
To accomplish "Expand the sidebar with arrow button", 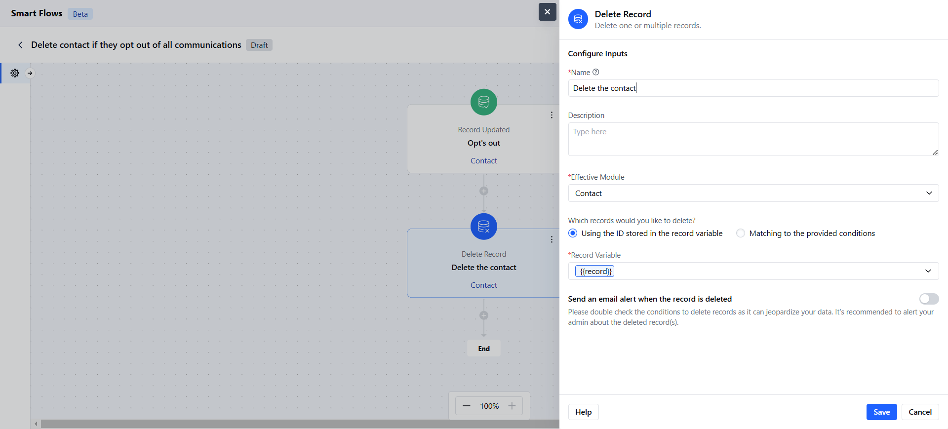I will coord(30,73).
